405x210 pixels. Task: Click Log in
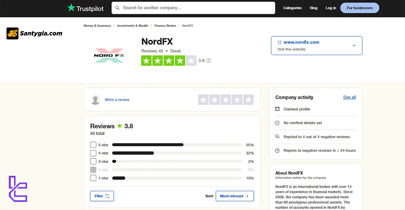tap(331, 8)
